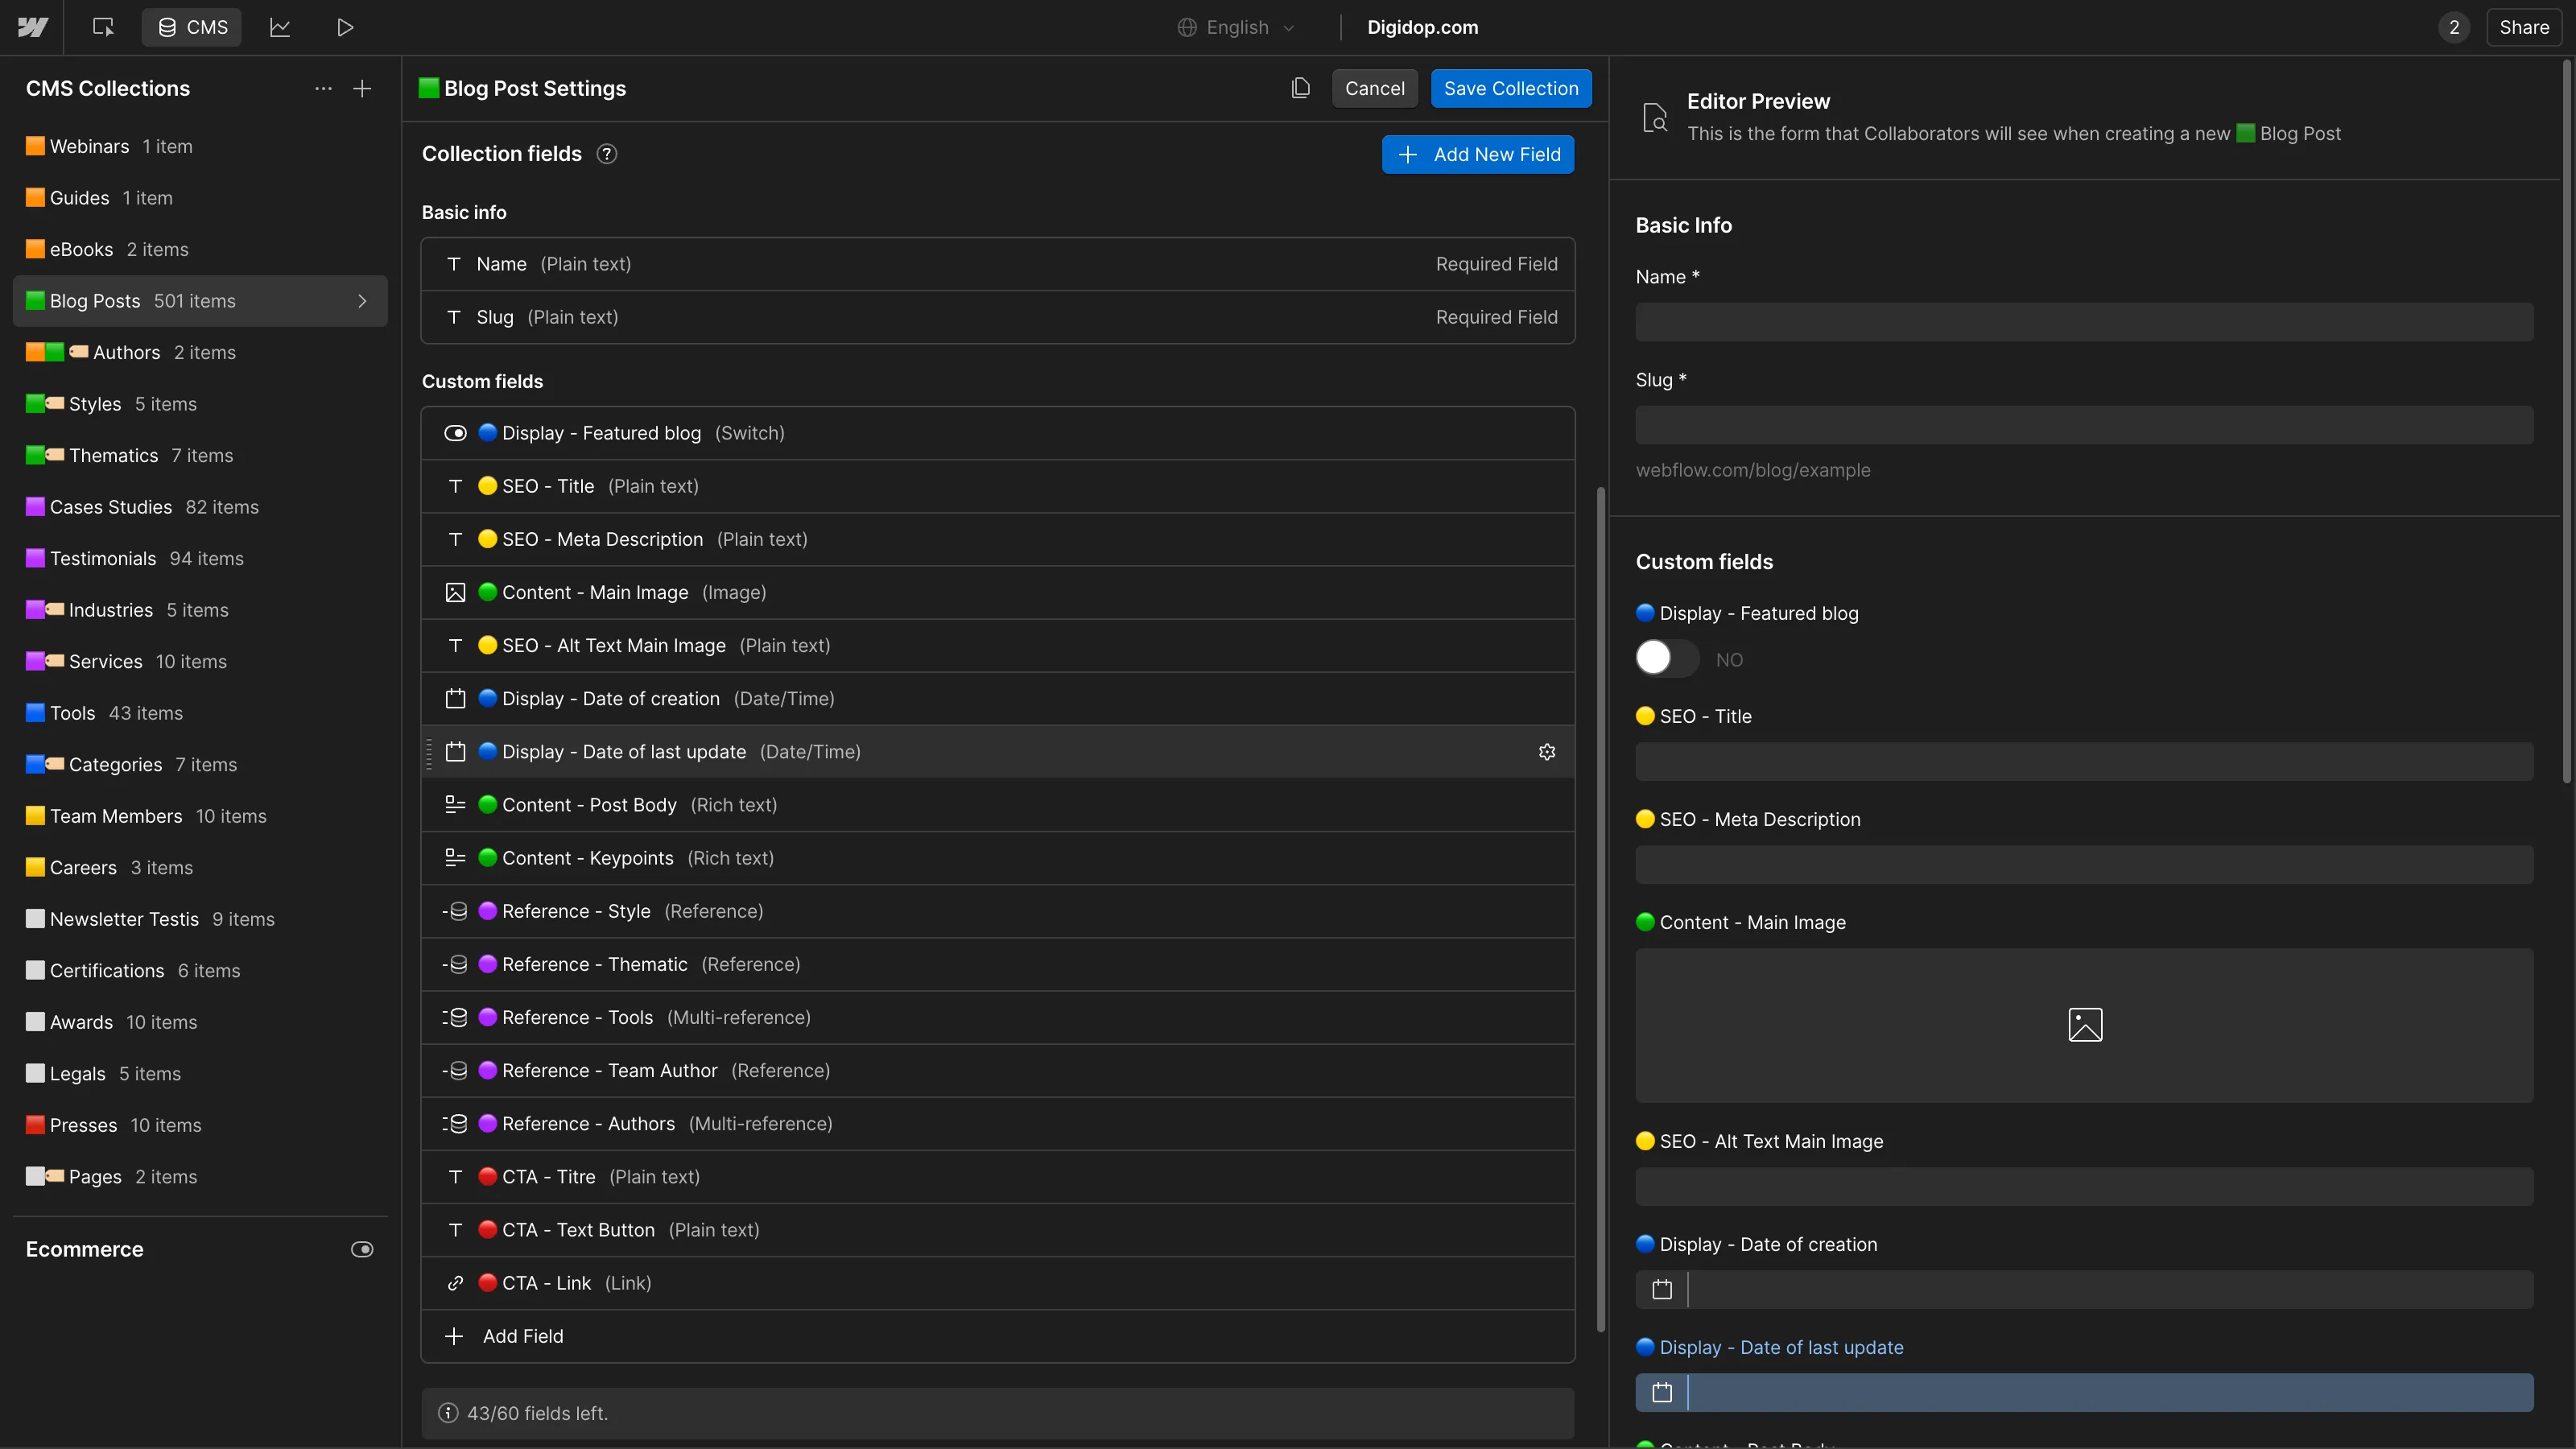Click Add Field at list bottom

tap(998, 1336)
